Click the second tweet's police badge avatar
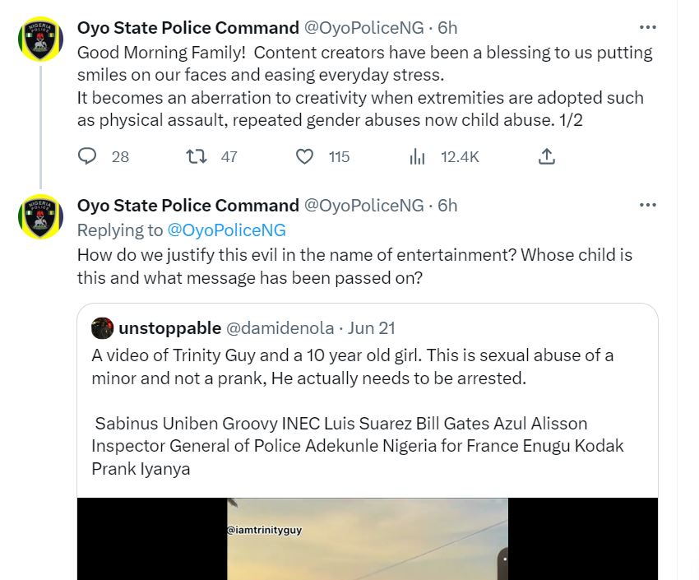 pyautogui.click(x=40, y=216)
